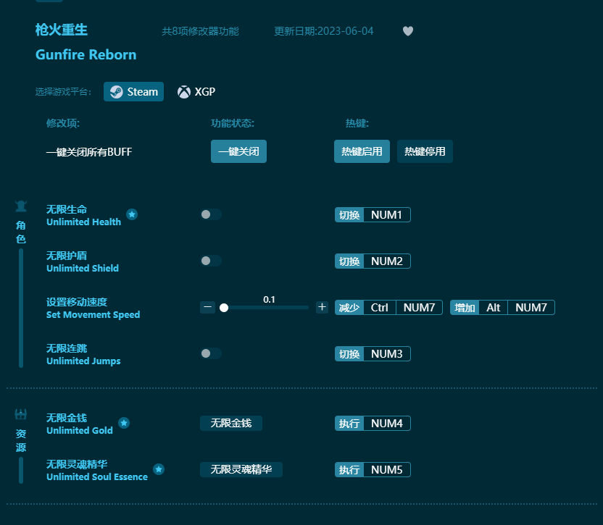Click the resources section castle icon
The width and height of the screenshot is (603, 525).
pyautogui.click(x=21, y=414)
